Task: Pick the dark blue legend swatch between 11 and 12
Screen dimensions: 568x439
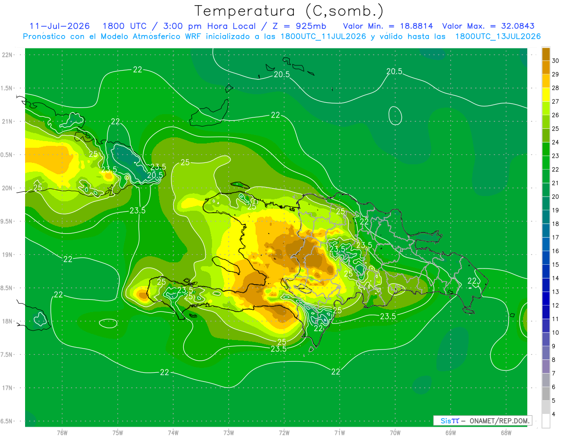Action: [546, 312]
